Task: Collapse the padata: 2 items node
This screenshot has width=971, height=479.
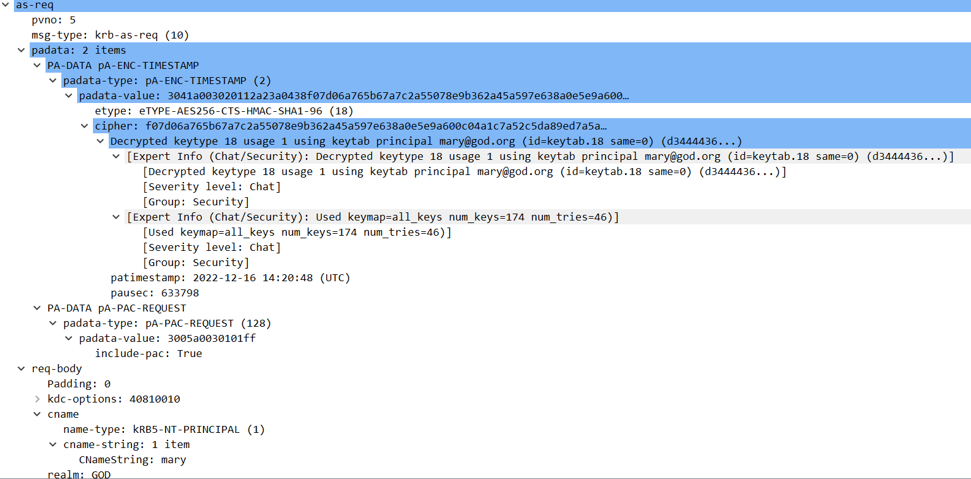Action: (22, 51)
